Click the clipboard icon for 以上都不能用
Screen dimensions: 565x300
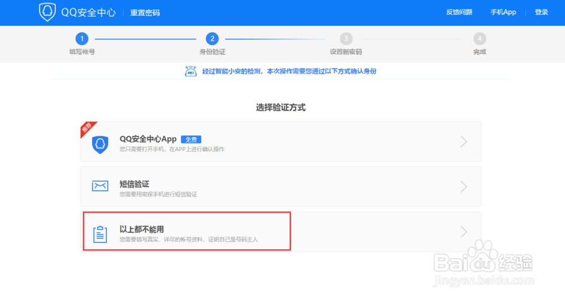pos(100,234)
